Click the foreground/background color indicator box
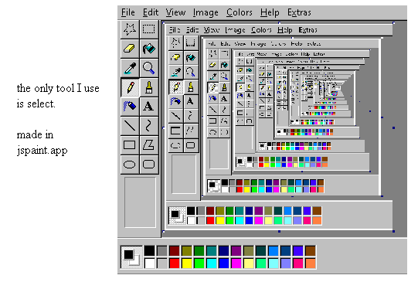The image size is (418, 282). point(131,257)
